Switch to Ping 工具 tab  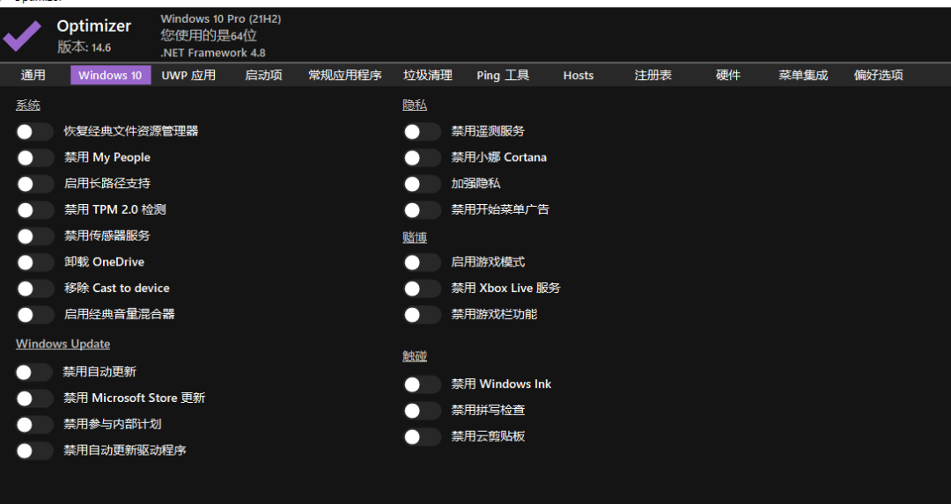(503, 75)
